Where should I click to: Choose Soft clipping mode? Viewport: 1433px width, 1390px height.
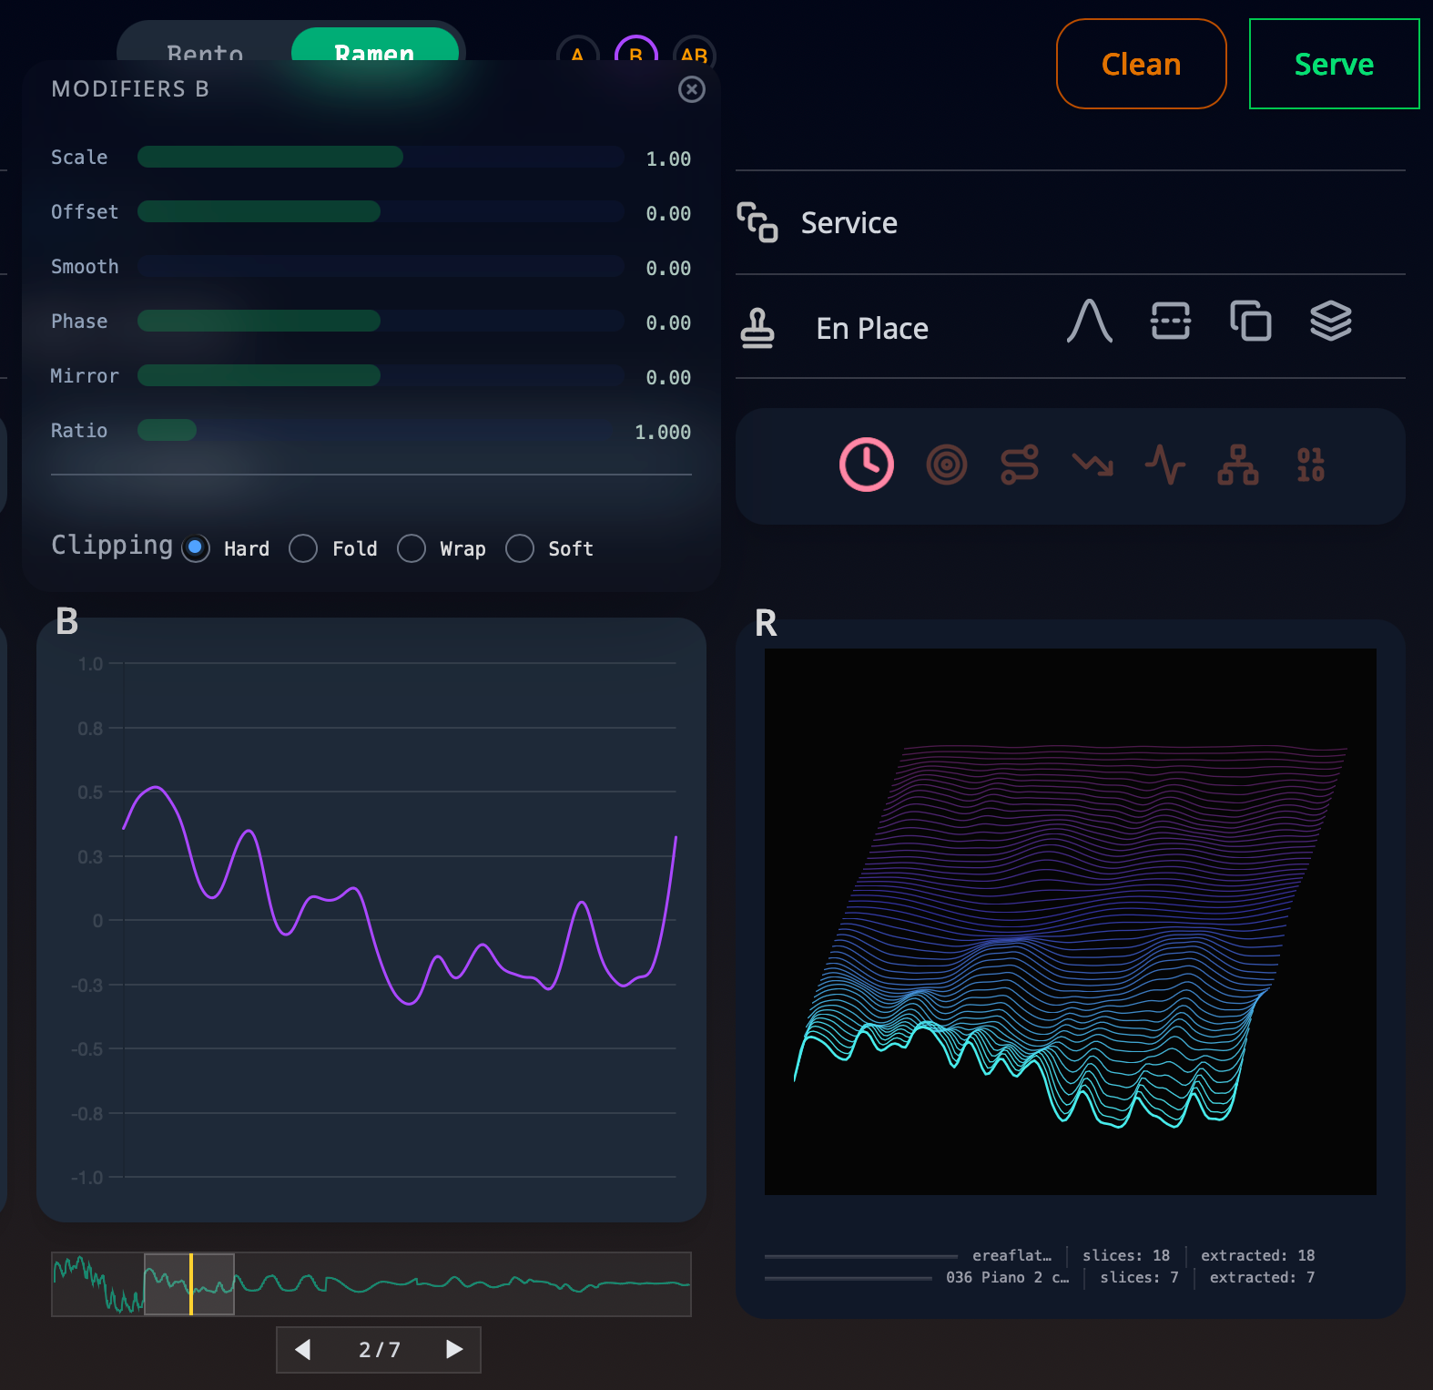click(x=520, y=548)
